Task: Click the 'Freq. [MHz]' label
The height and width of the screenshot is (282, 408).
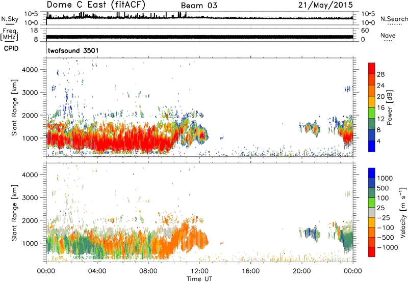Action: point(9,34)
